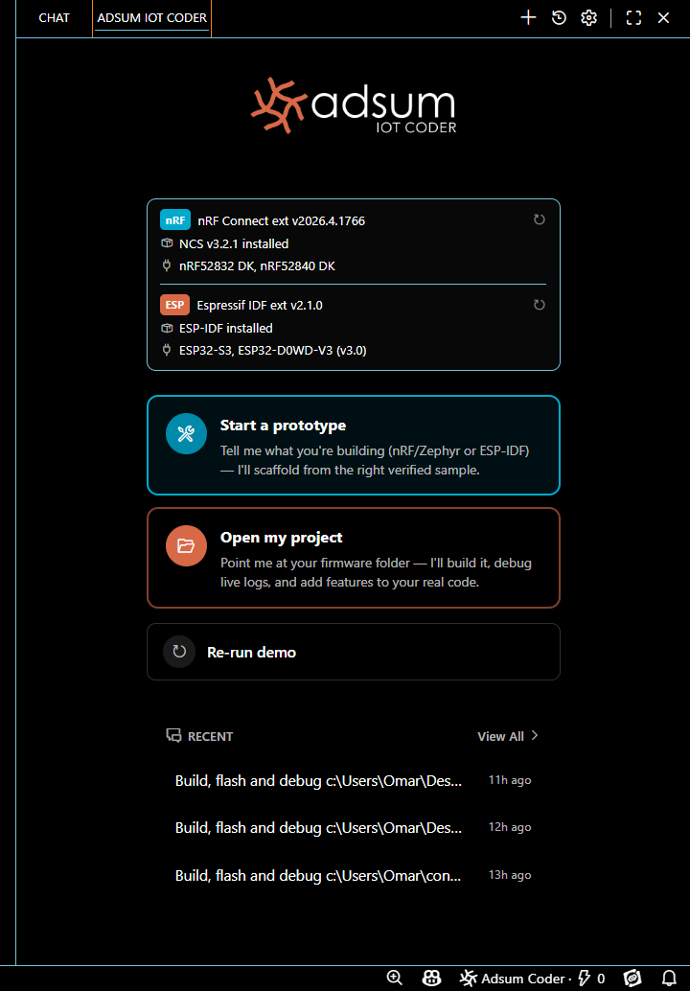Viewport: 690px width, 991px height.
Task: Click ESP32-S3, ESP32-D0WD-V3 device text
Action: pos(273,350)
